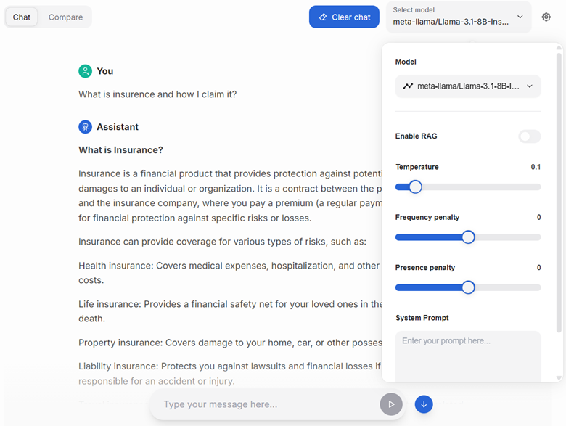Click the send message arrow icon
Viewport: 566px width, 426px height.
pos(391,404)
